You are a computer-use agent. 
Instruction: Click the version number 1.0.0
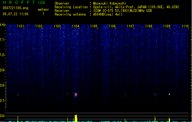tap(41, 3)
